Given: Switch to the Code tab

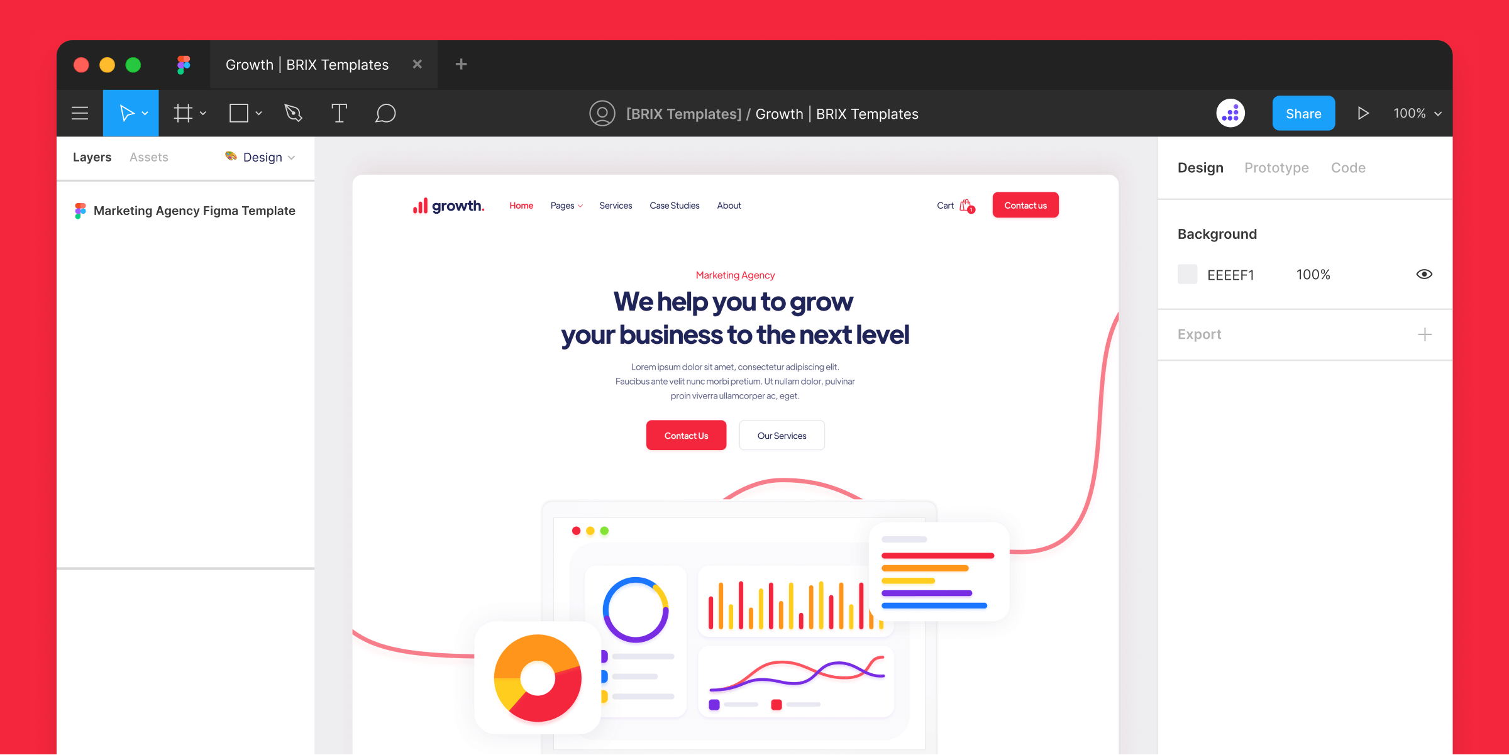Looking at the screenshot, I should tap(1349, 167).
